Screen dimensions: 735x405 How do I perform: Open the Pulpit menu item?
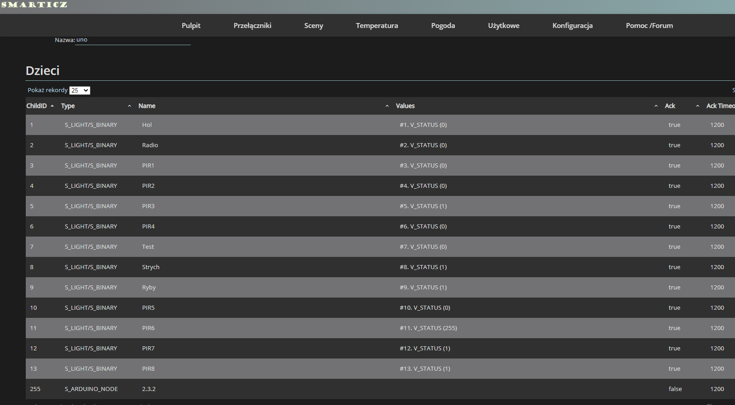click(x=191, y=26)
